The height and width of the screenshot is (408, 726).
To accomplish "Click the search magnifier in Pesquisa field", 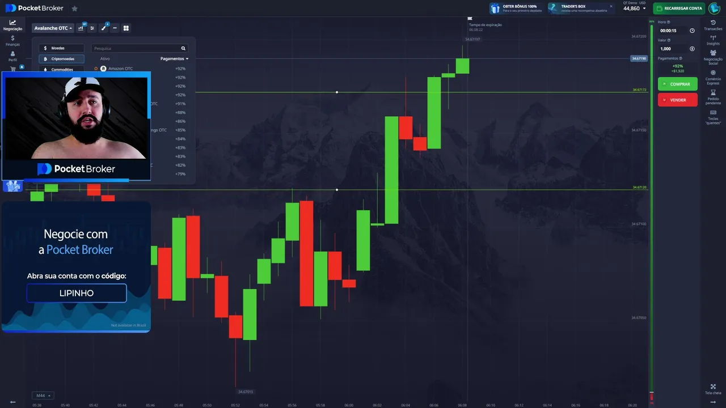I will click(x=183, y=49).
